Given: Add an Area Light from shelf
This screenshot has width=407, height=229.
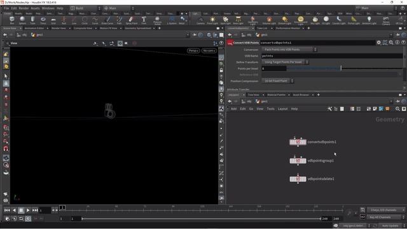Looking at the screenshot, I should coord(238,20).
